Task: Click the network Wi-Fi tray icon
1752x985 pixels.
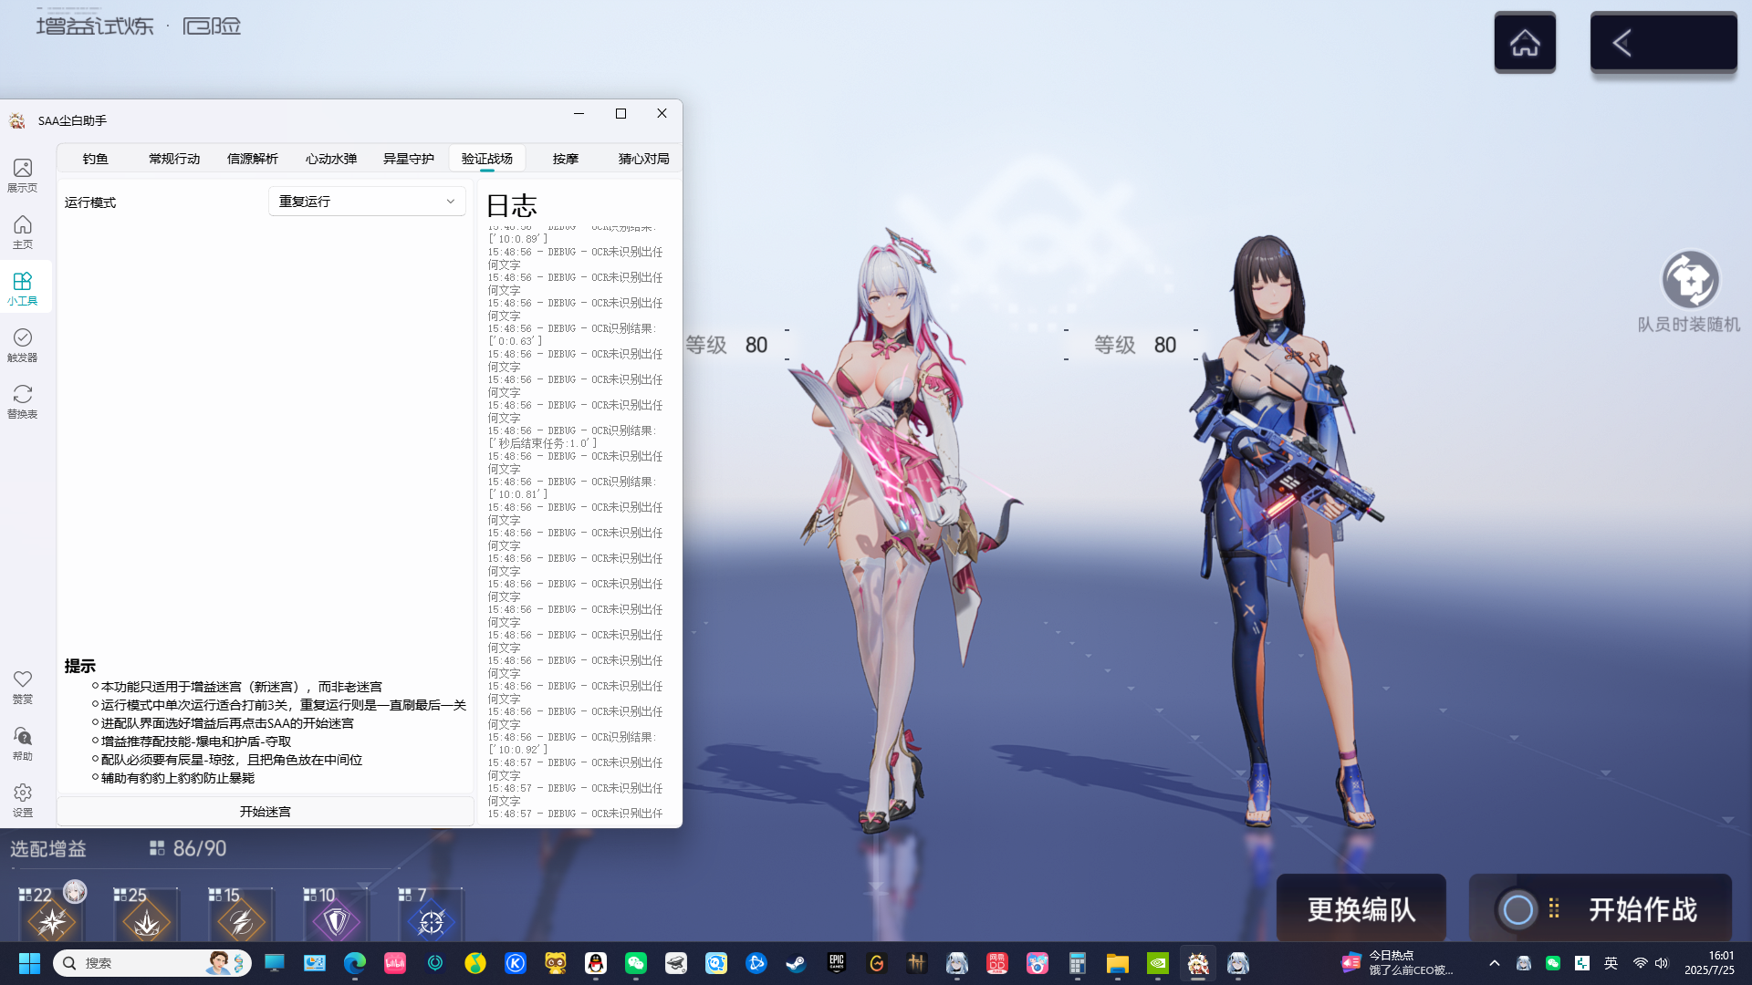Action: click(x=1640, y=963)
